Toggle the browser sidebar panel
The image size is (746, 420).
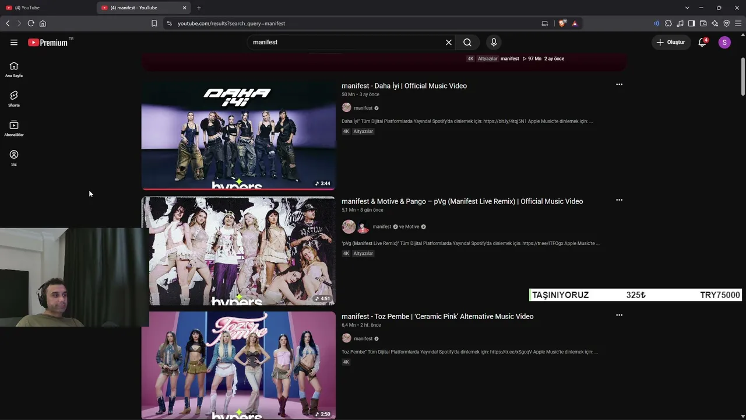[x=691, y=23]
